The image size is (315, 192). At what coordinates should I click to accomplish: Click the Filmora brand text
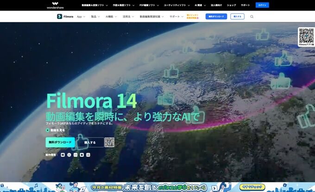[x=68, y=17]
